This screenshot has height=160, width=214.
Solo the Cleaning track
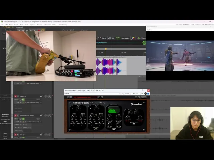[x=18, y=96]
